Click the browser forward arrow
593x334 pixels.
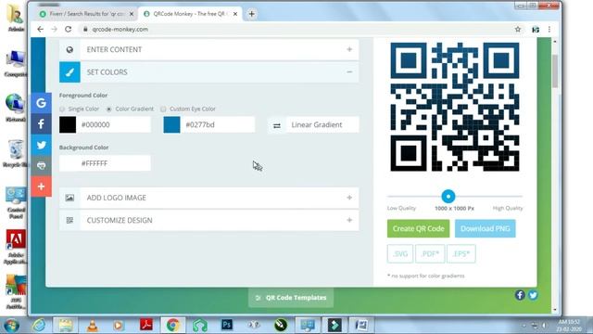pos(54,29)
